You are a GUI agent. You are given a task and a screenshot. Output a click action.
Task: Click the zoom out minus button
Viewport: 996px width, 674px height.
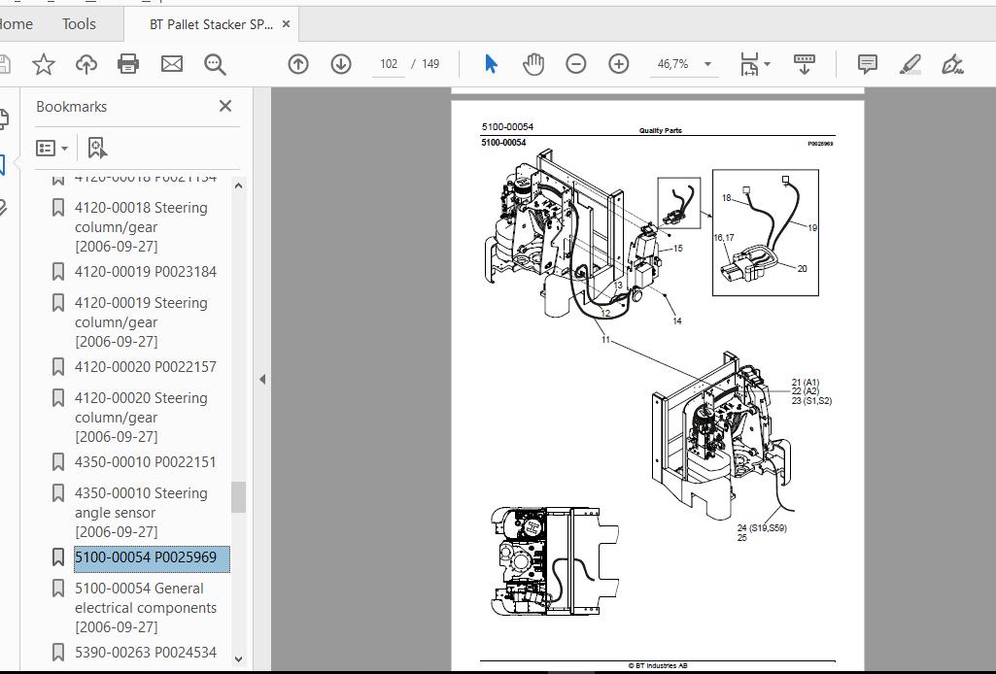[x=576, y=64]
